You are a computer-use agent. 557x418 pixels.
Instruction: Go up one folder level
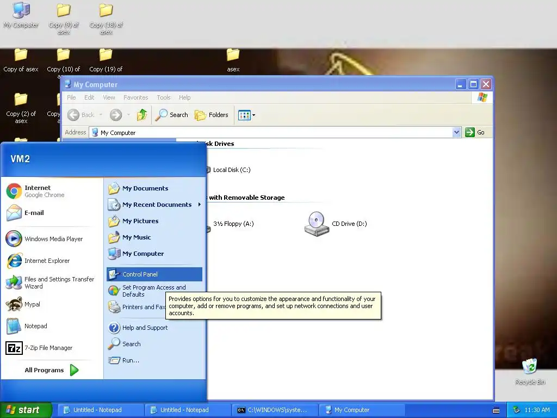tap(142, 115)
